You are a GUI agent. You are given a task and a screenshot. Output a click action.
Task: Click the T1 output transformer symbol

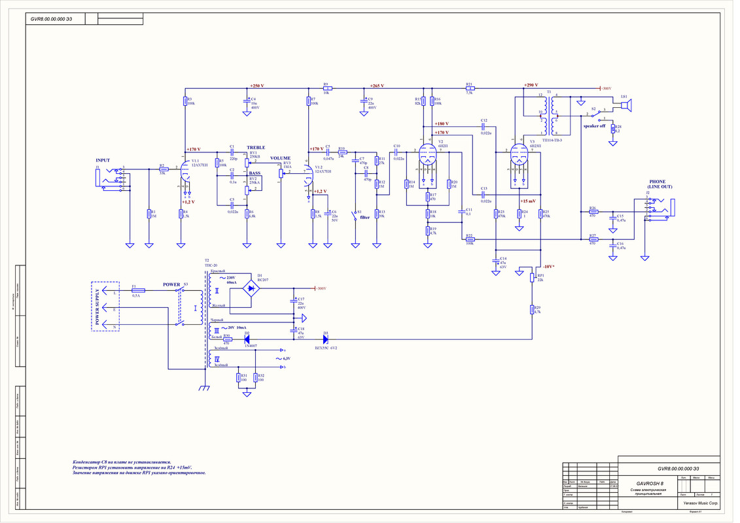pyautogui.click(x=550, y=116)
